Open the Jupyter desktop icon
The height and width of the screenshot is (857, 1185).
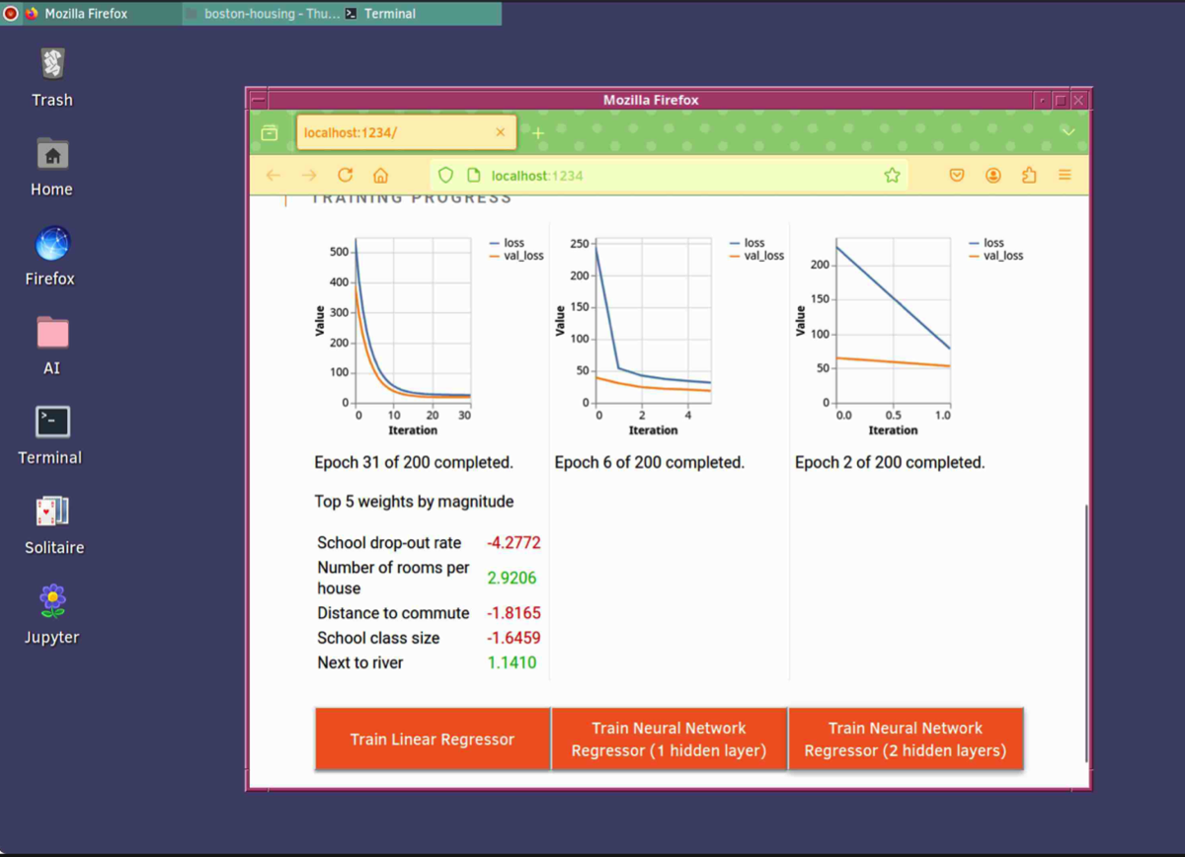point(52,613)
